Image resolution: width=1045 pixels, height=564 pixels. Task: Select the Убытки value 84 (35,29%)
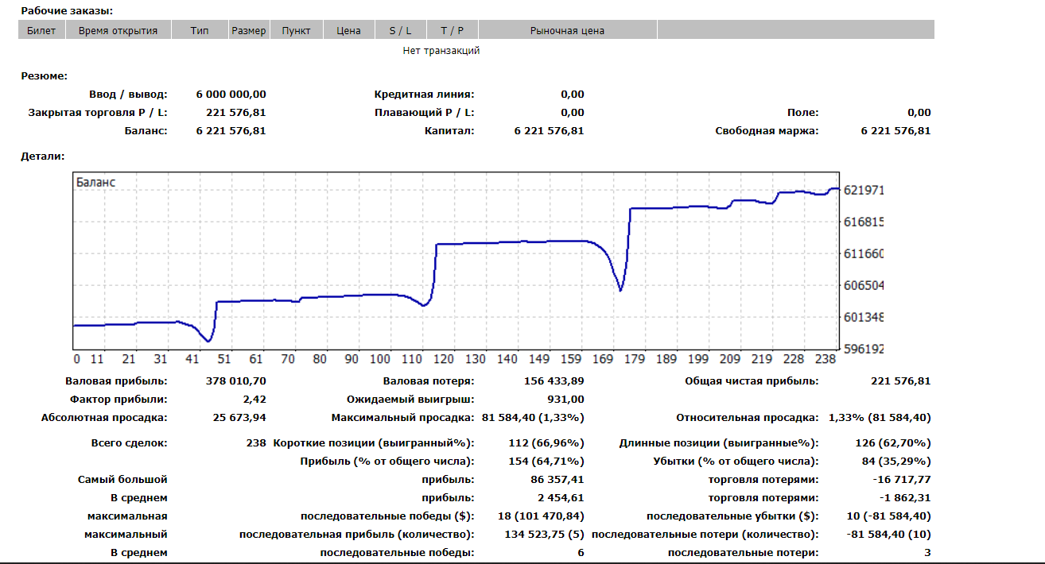(x=896, y=462)
